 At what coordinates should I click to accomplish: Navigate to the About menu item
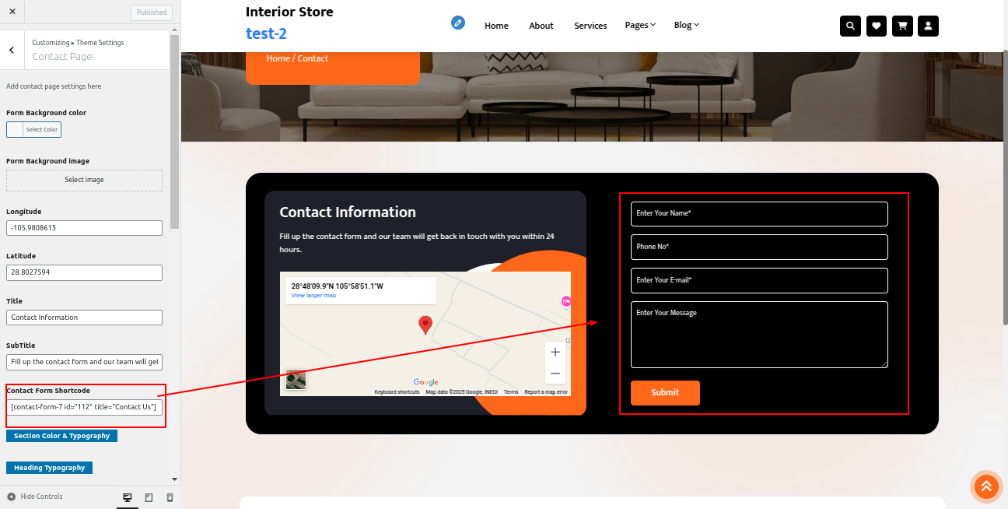coord(541,26)
